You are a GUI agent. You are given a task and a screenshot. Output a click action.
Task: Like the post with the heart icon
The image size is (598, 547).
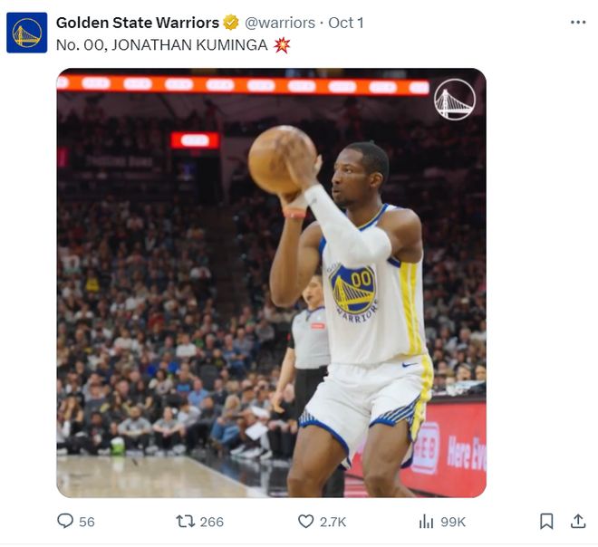pos(306,522)
